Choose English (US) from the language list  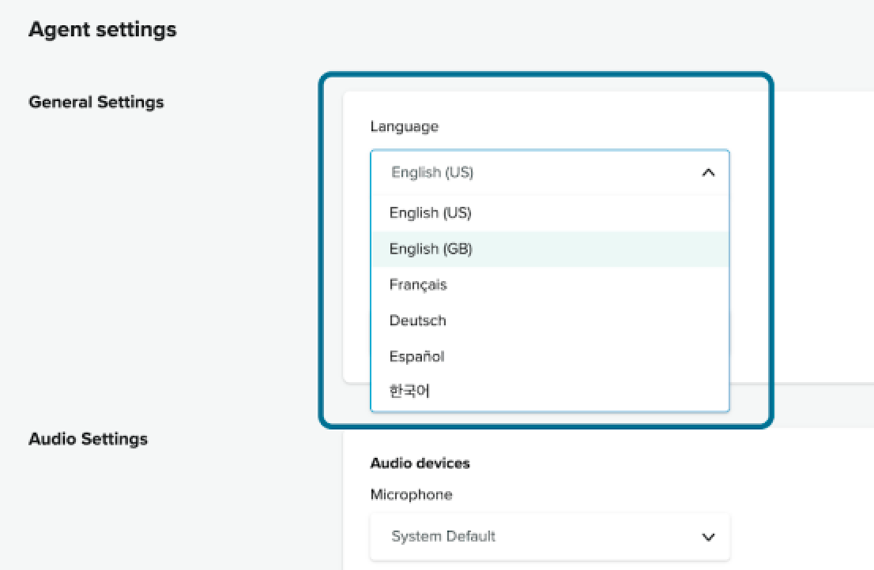(430, 213)
